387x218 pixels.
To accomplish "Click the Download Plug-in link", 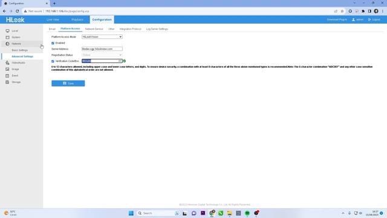I will pyautogui.click(x=337, y=19).
